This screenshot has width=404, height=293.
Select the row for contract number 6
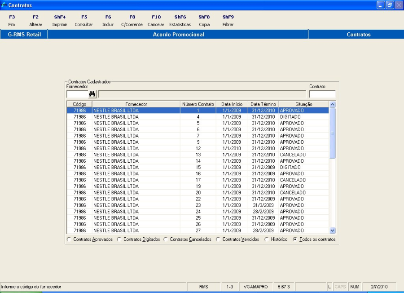click(x=198, y=129)
